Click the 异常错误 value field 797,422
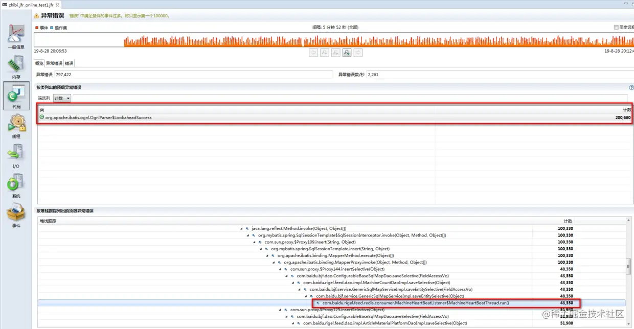This screenshot has width=634, height=329. (x=193, y=75)
